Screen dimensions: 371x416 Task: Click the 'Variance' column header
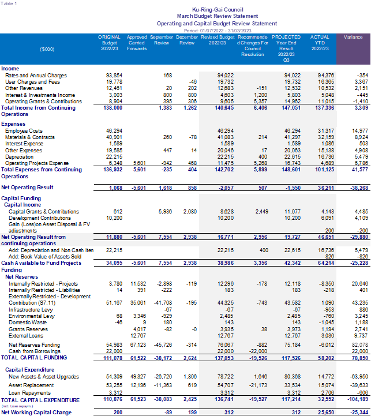tap(353, 37)
